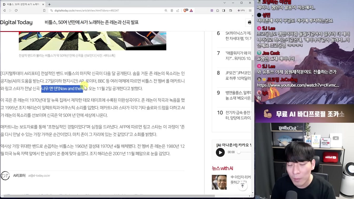
Task: Toggle reader mode icon in address bar
Action: (172, 11)
